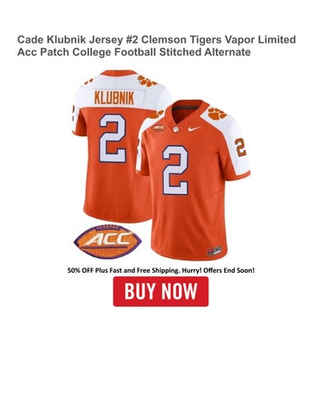Click the words Hurry! Offers End Soon!
The image size is (322, 417).
(218, 270)
